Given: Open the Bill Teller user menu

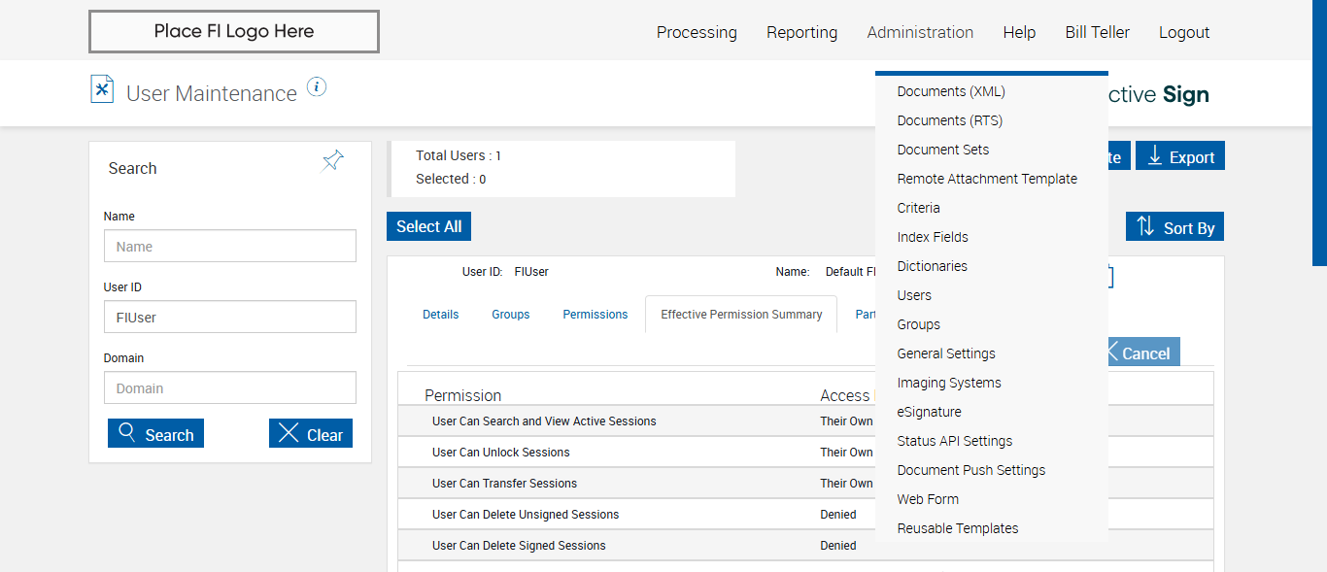Looking at the screenshot, I should tap(1097, 32).
